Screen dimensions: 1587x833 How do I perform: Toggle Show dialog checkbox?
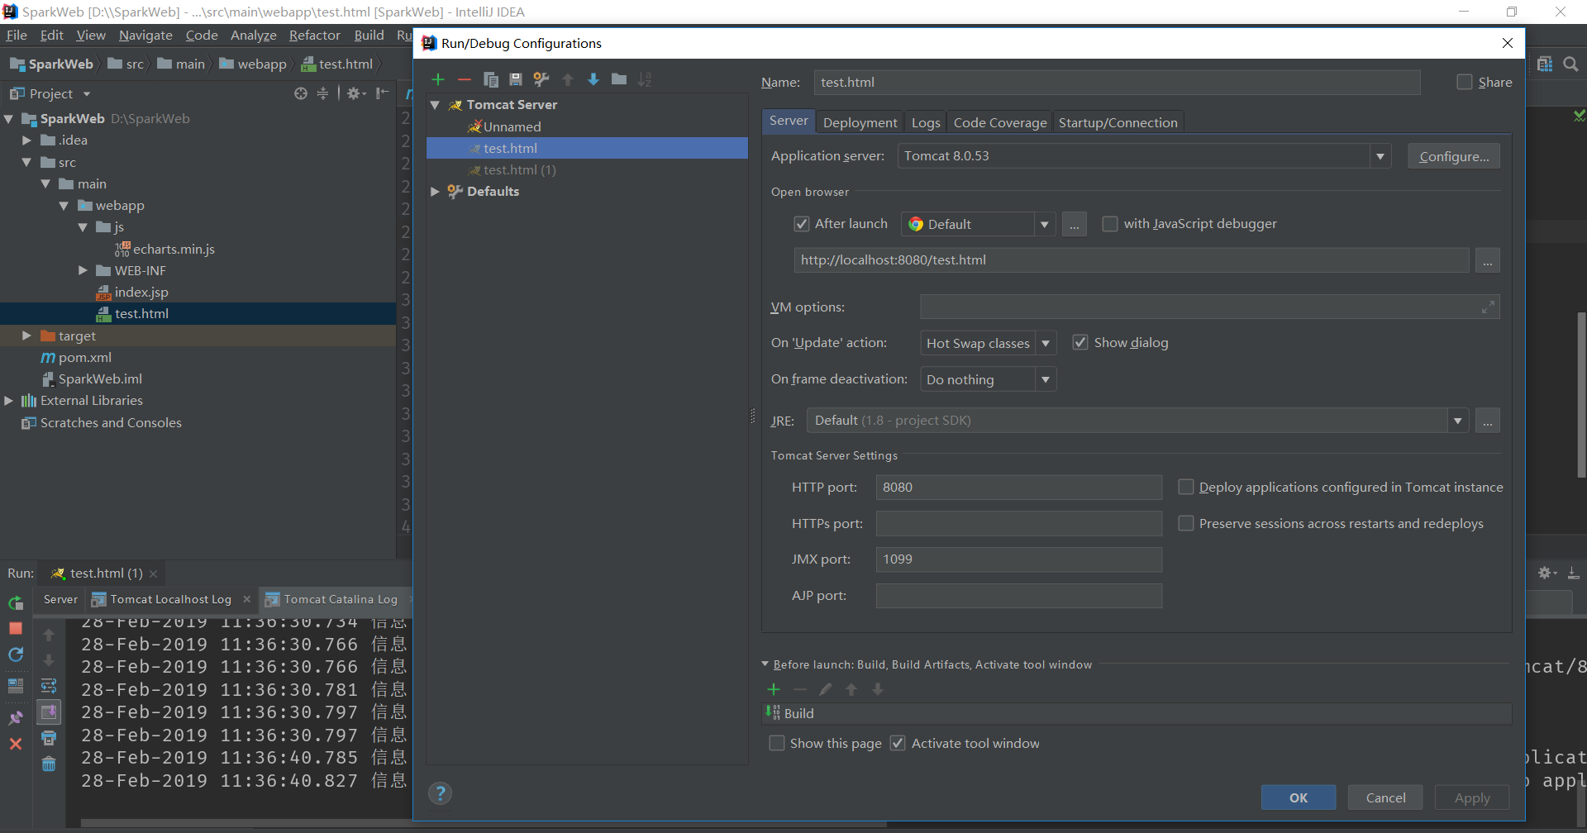pos(1080,342)
